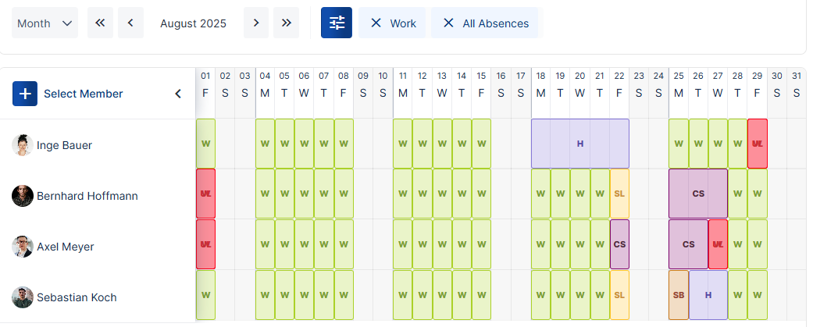Open Inge Bauer's red UL entry on the 29th
The width and height of the screenshot is (813, 327).
pyautogui.click(x=757, y=144)
